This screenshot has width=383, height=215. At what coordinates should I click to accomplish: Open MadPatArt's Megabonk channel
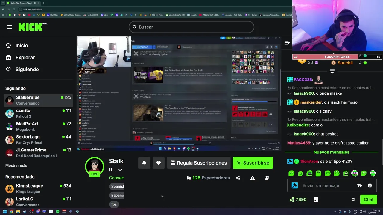(38, 126)
